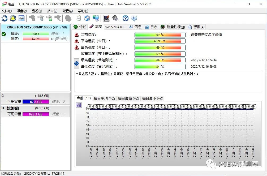The image size is (267, 176).
Task: Click the D: 923.3 GB free space bar
Action: pyautogui.click(x=36, y=114)
